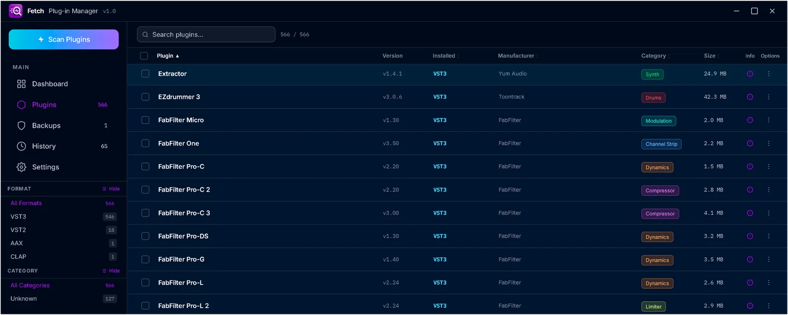Click the Backups shield icon

[x=21, y=126]
